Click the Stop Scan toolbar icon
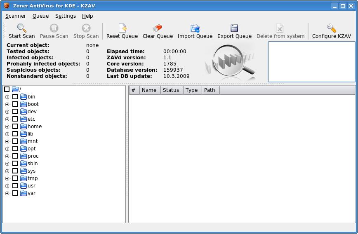The width and height of the screenshot is (358, 234). tap(86, 28)
